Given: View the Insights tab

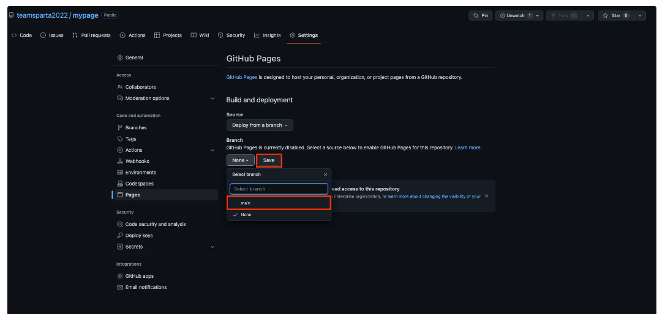Looking at the screenshot, I should [268, 35].
